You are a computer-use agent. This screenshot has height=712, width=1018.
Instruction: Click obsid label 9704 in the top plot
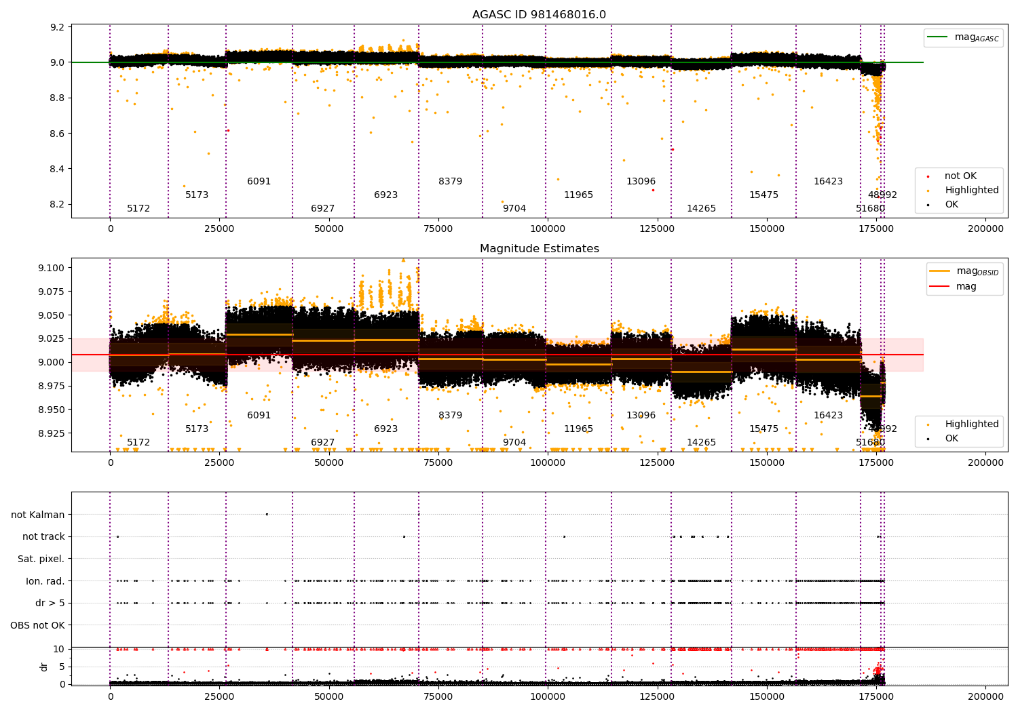point(514,209)
